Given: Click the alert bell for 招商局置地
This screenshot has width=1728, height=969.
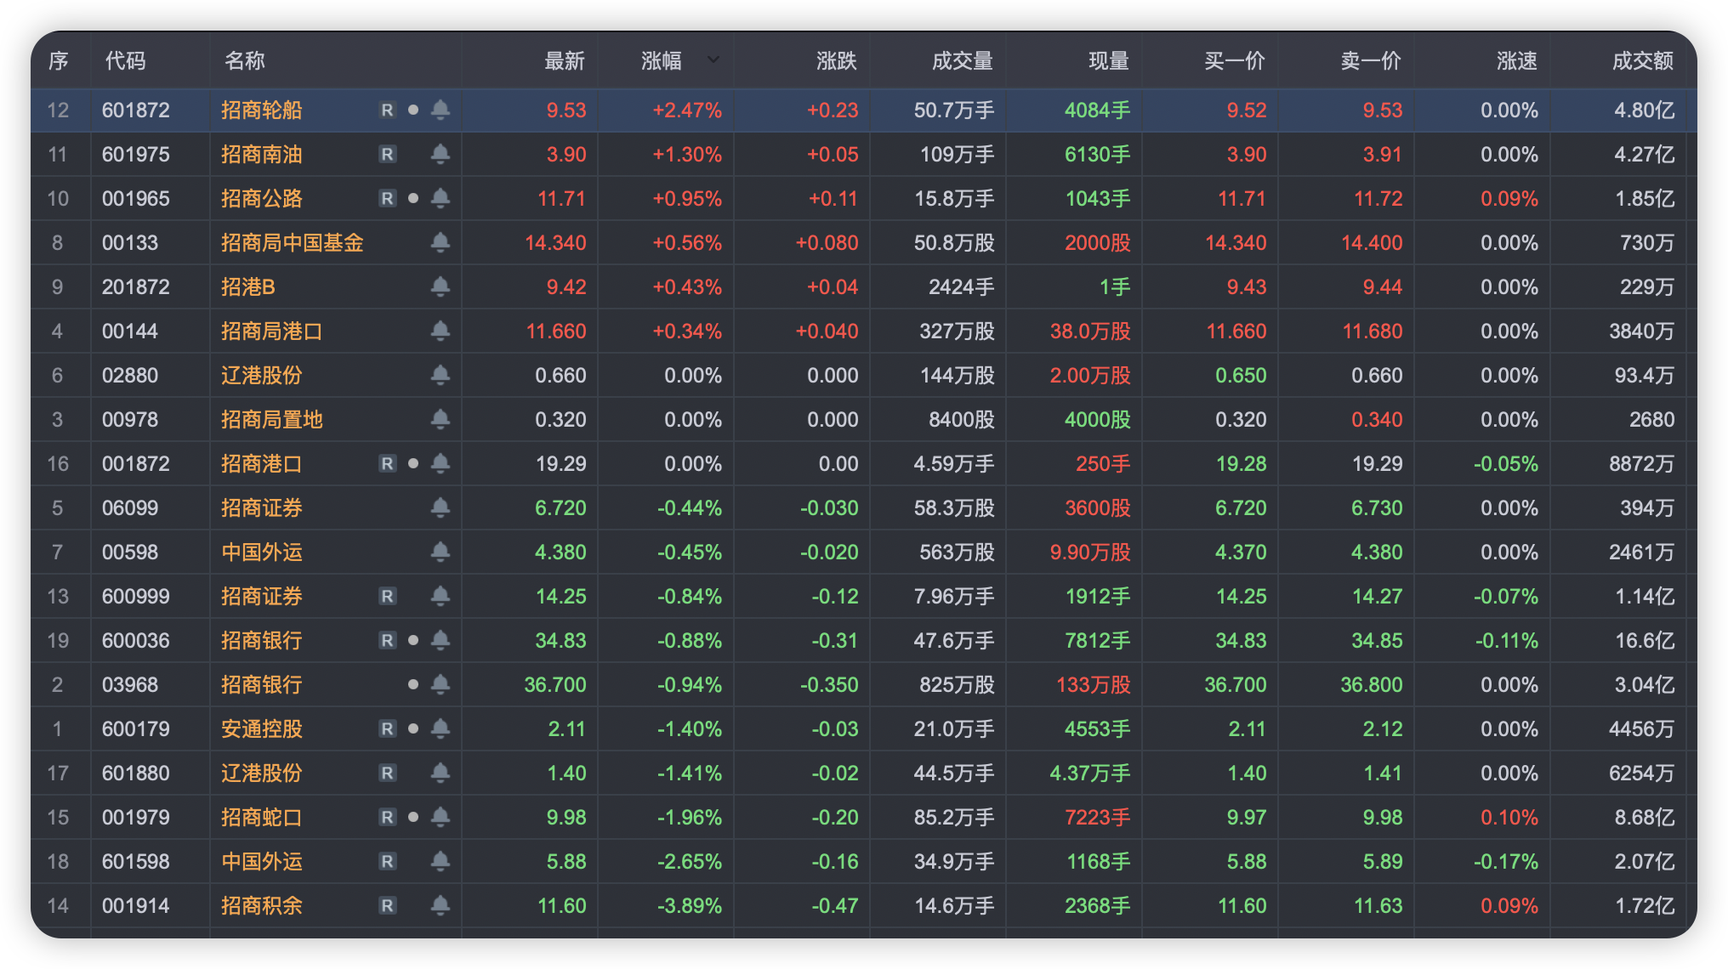Looking at the screenshot, I should pos(441,419).
